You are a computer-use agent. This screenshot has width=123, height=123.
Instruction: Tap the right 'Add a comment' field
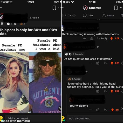(x=95, y=118)
